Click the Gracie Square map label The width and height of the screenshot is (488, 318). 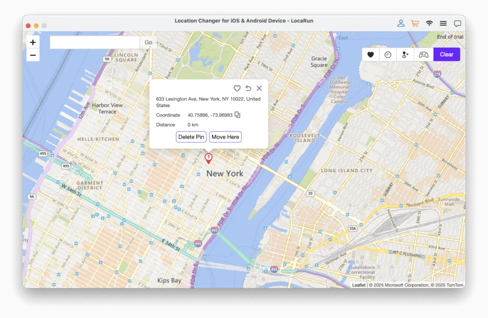(x=319, y=61)
